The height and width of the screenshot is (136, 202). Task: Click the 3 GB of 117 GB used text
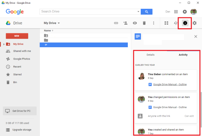point(17,123)
